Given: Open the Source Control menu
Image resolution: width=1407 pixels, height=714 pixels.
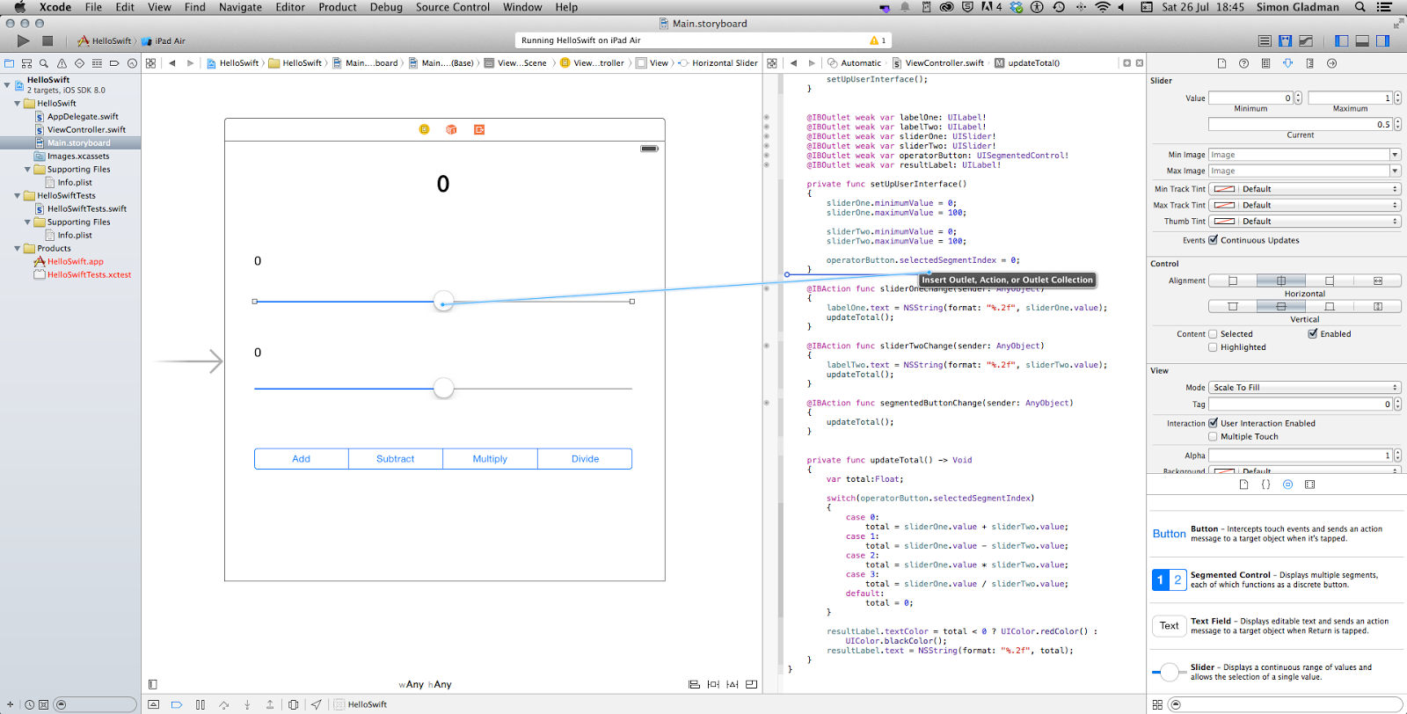Looking at the screenshot, I should pyautogui.click(x=452, y=7).
